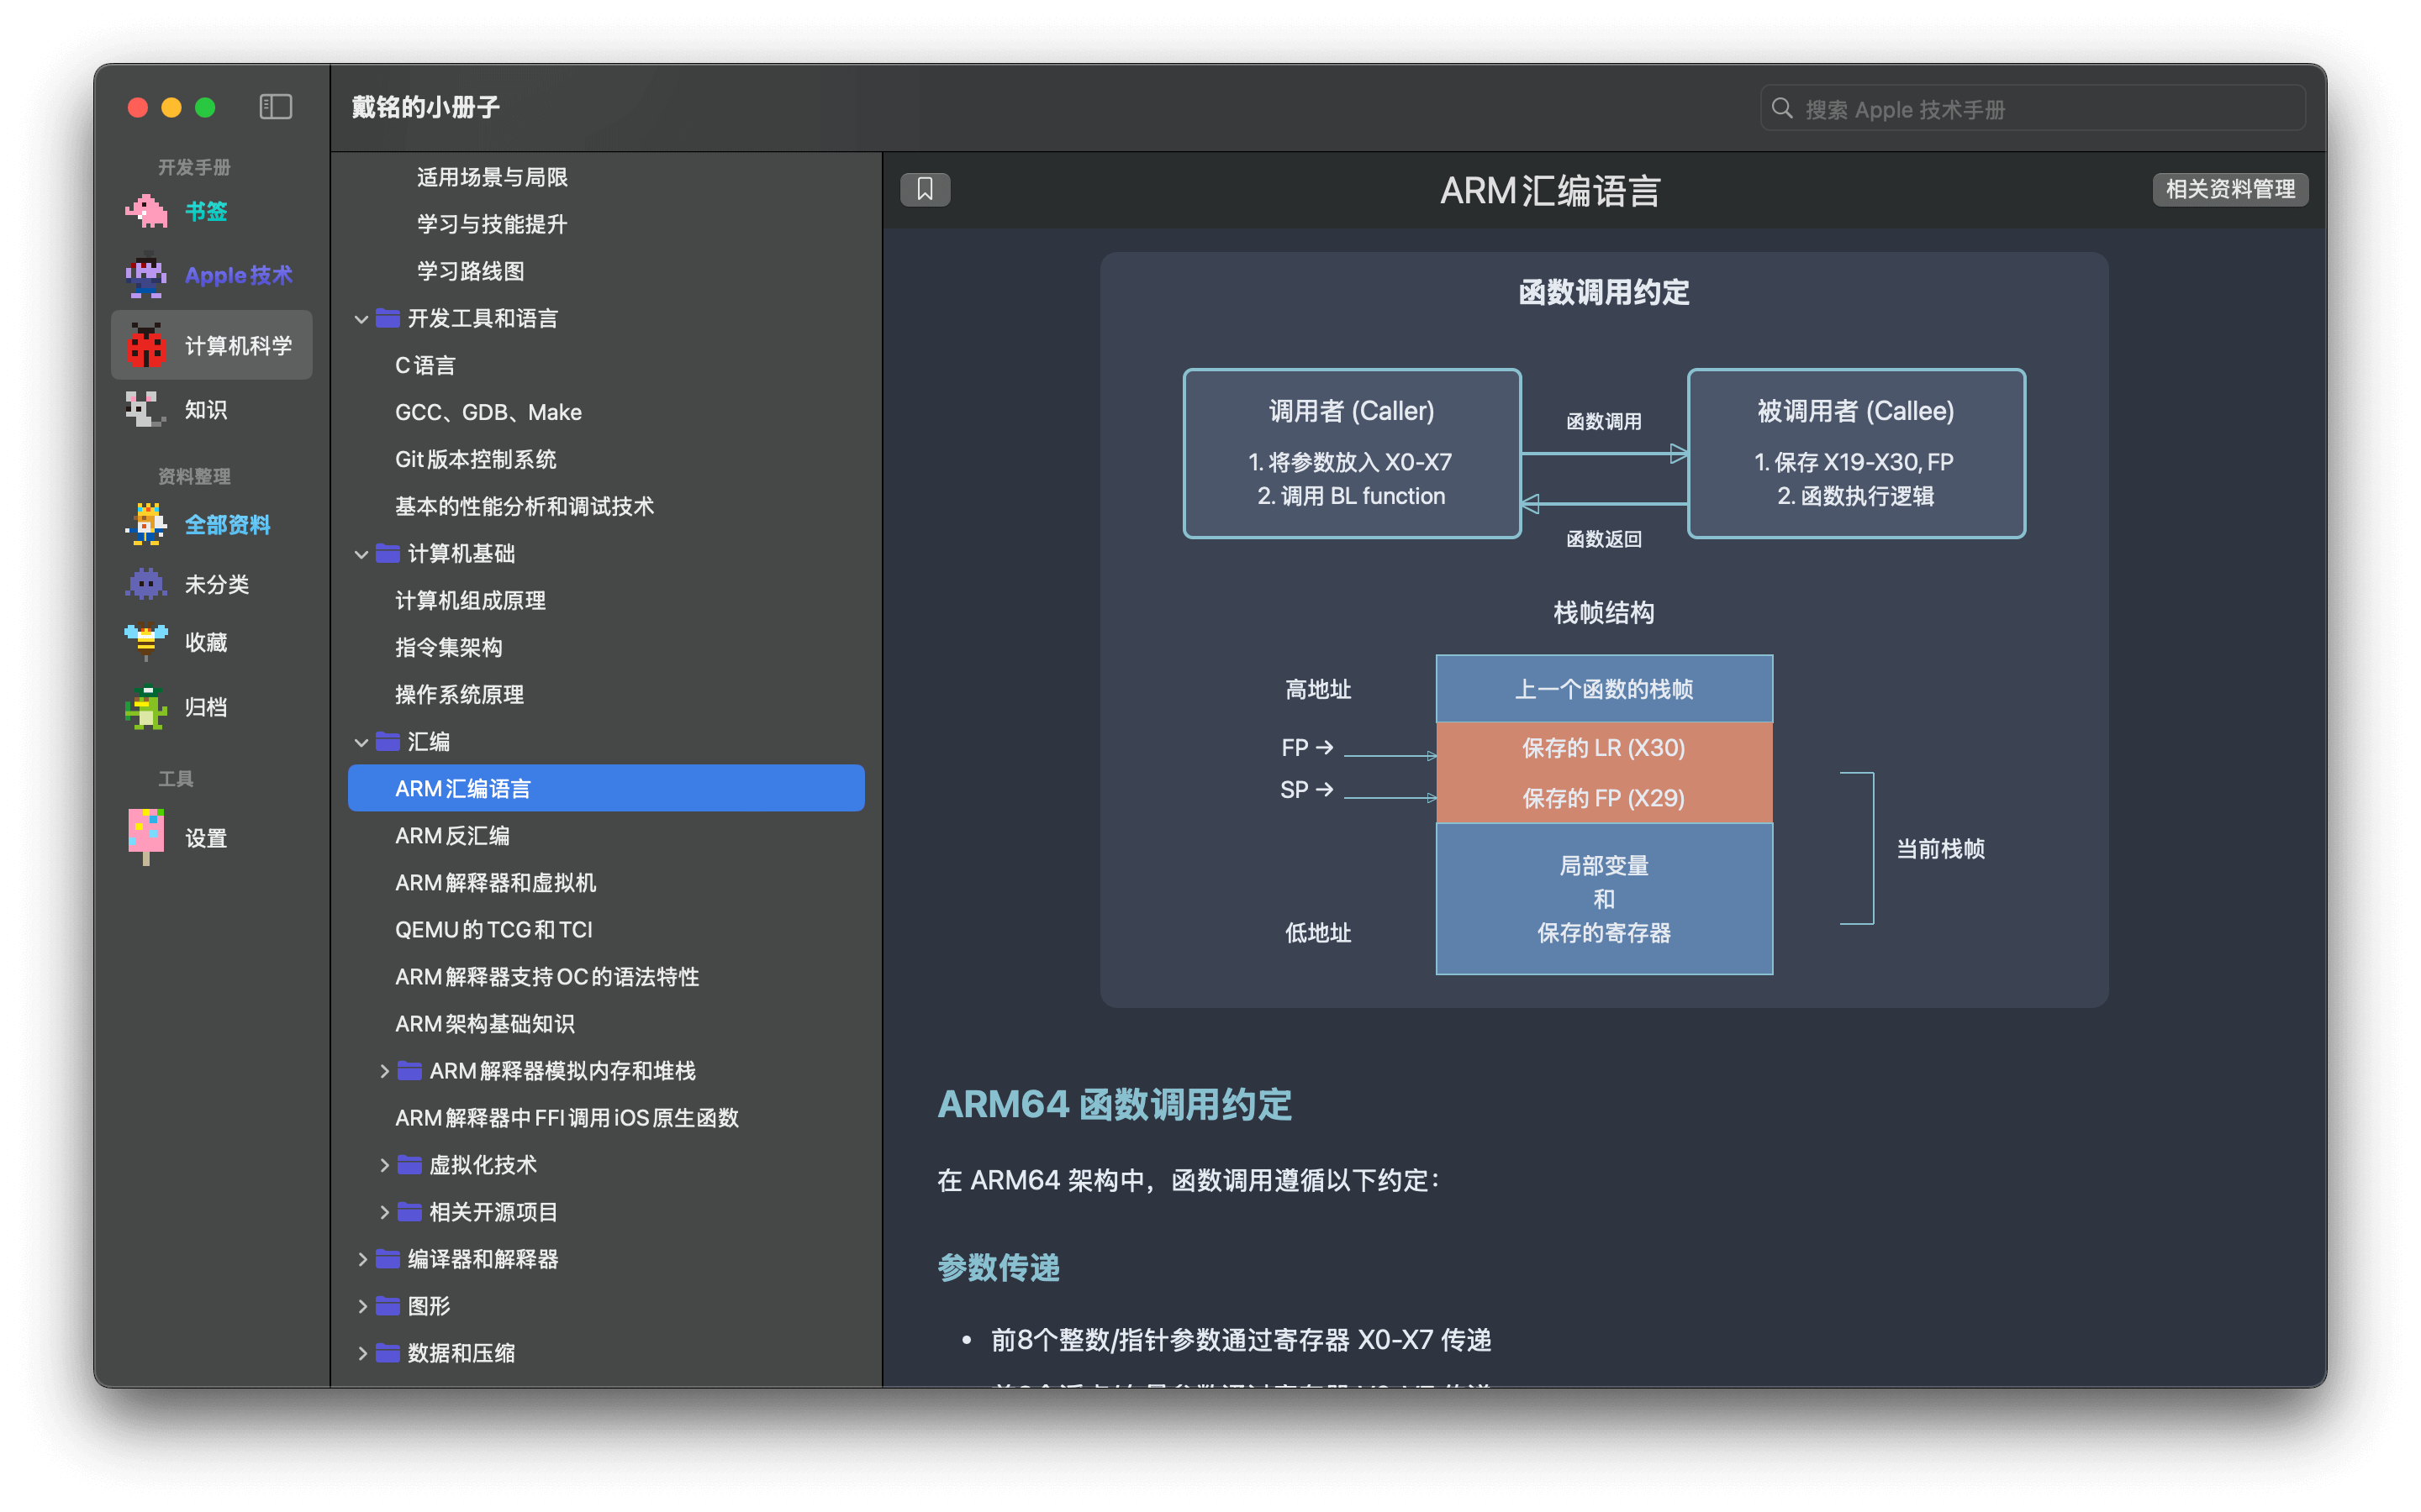Expand the 数据和压缩 folder
Screen dimensions: 2421x1512
coord(362,1352)
